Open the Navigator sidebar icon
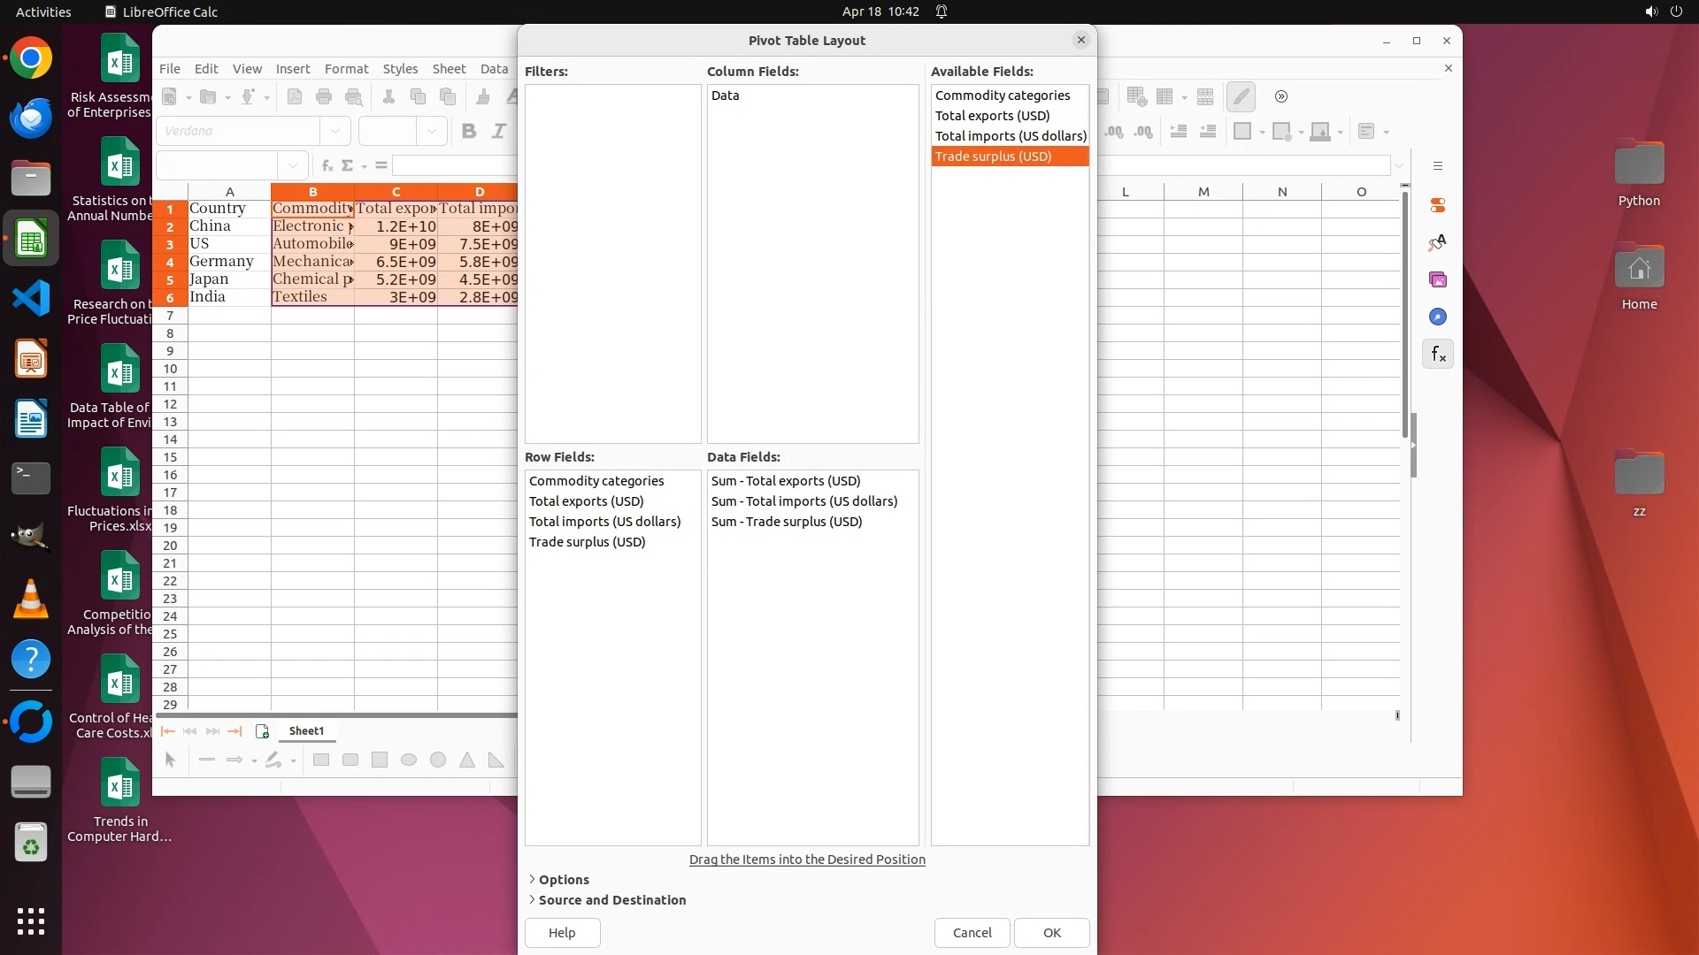The height and width of the screenshot is (955, 1699). pos(1438,317)
